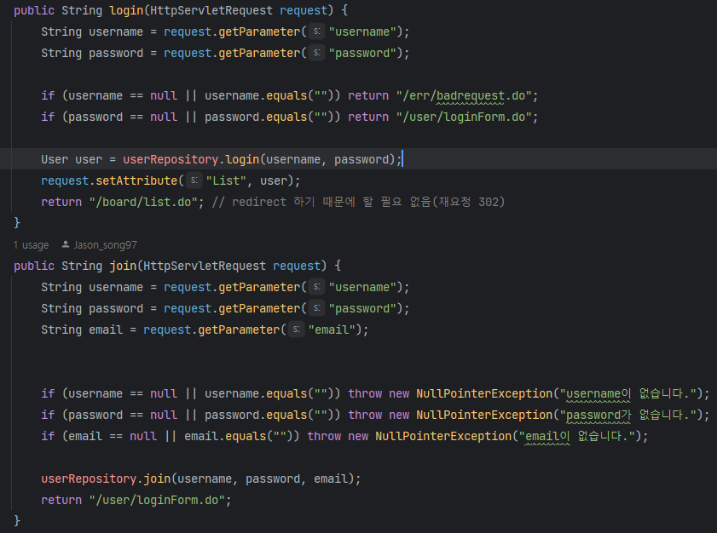
Task: Click the login method name in declaration
Action: coord(126,10)
